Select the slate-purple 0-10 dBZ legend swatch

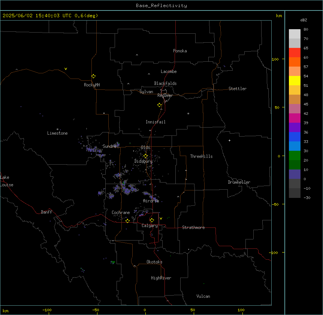[x=295, y=174]
